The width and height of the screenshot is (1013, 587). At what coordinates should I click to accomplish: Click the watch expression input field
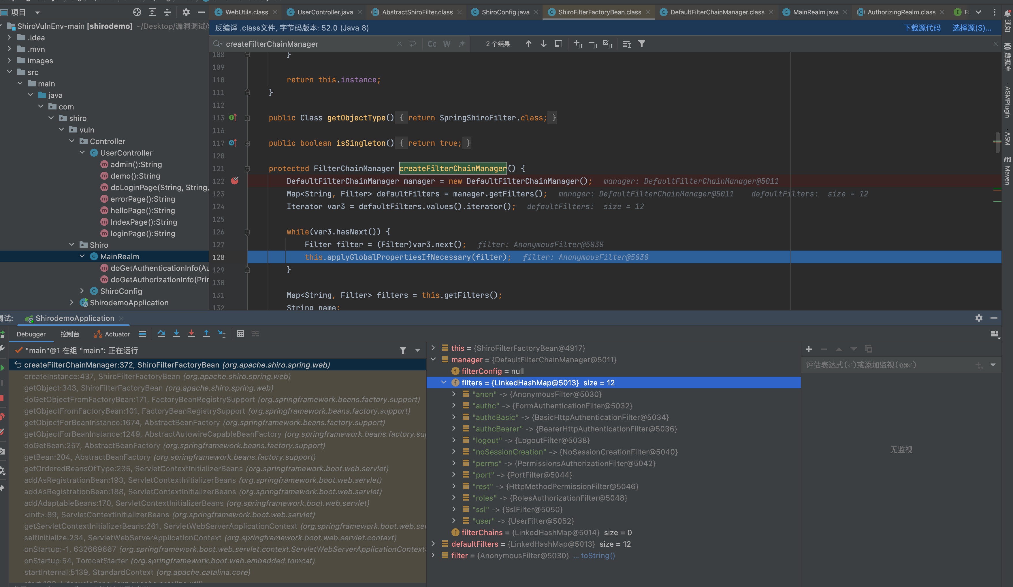[888, 365]
